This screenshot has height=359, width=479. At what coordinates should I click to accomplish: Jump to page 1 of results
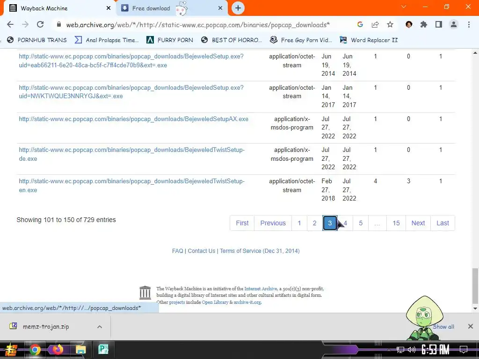pyautogui.click(x=299, y=223)
